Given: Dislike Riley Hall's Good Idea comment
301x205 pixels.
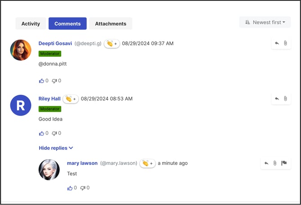Looking at the screenshot, I should point(54,134).
